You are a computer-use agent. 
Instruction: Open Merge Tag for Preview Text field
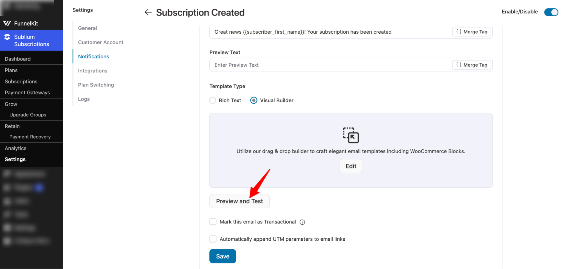tap(471, 65)
